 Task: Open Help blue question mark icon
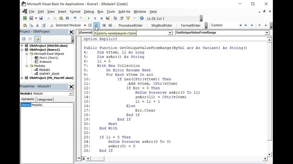[142, 18]
